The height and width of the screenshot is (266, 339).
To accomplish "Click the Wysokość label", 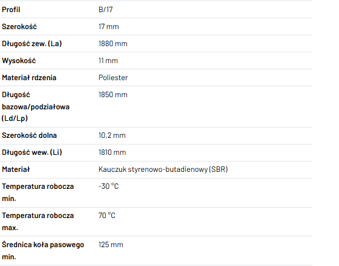I will pyautogui.click(x=19, y=61).
